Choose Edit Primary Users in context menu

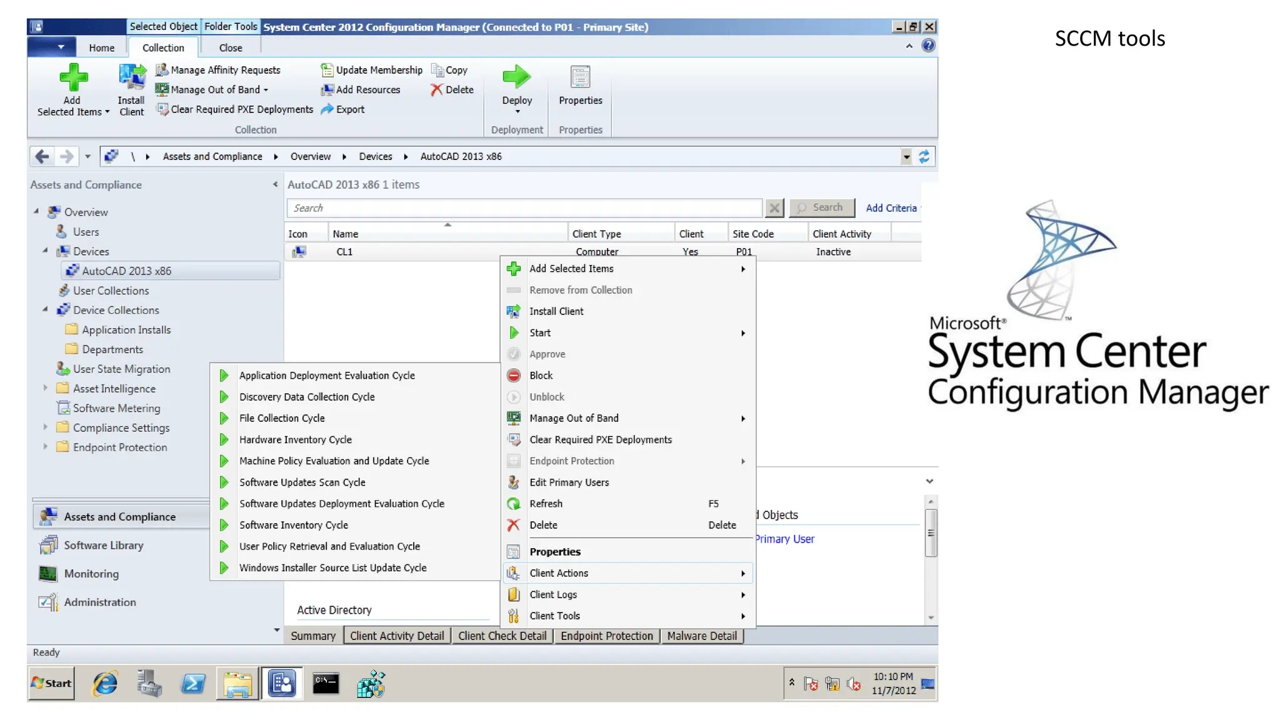click(628, 482)
